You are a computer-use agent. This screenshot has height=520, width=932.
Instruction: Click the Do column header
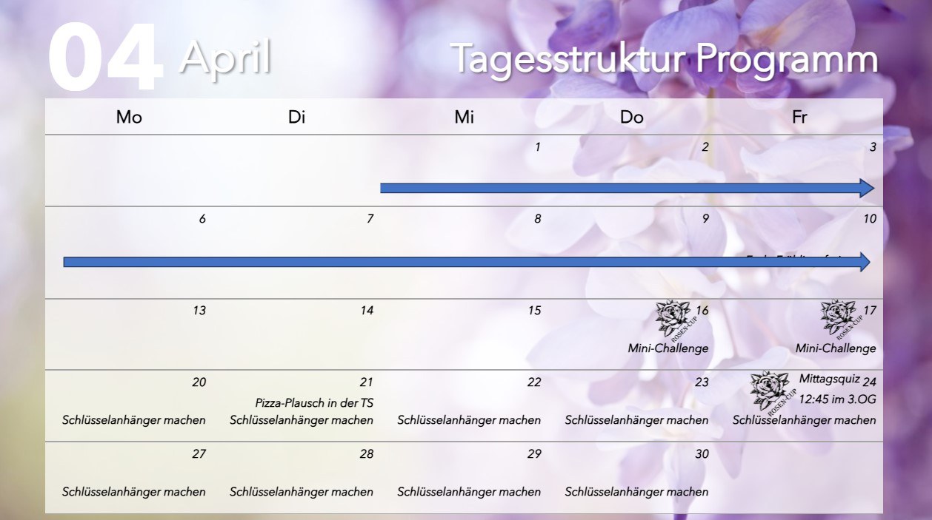point(631,117)
